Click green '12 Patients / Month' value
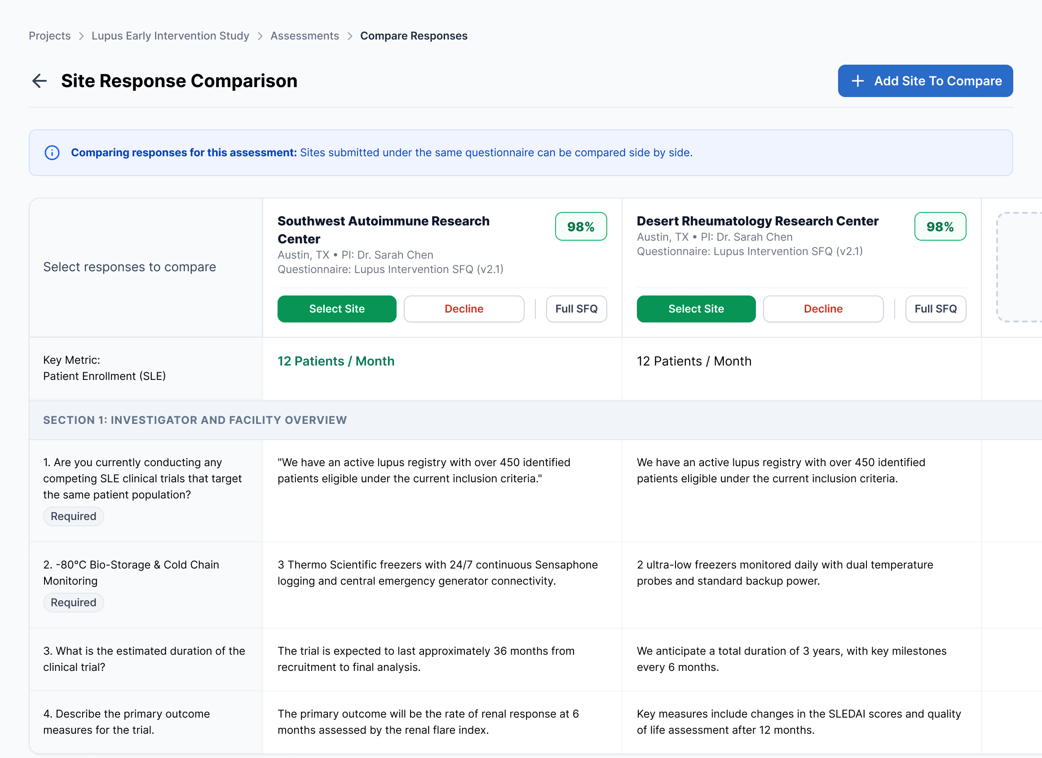The height and width of the screenshot is (758, 1042). [x=336, y=361]
